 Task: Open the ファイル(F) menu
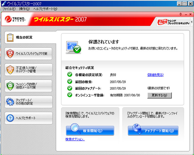click(9, 9)
